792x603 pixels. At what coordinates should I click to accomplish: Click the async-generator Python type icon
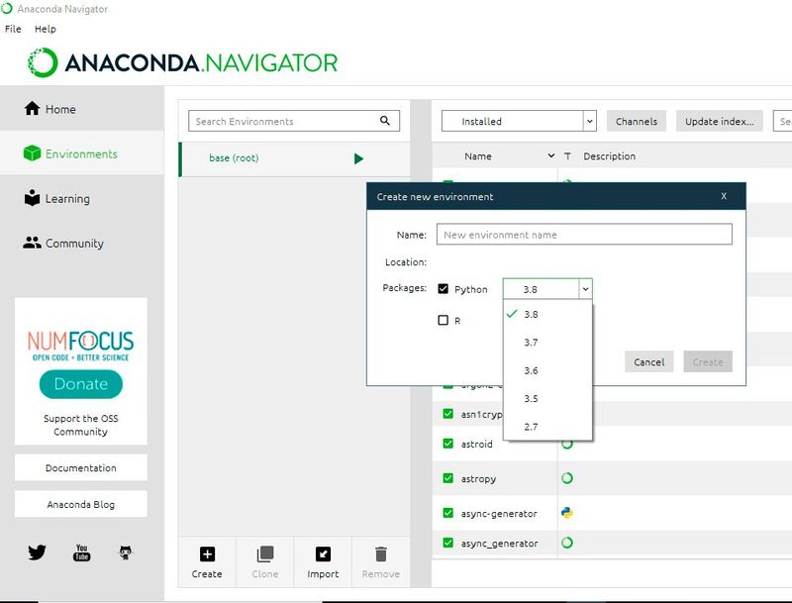pos(567,513)
